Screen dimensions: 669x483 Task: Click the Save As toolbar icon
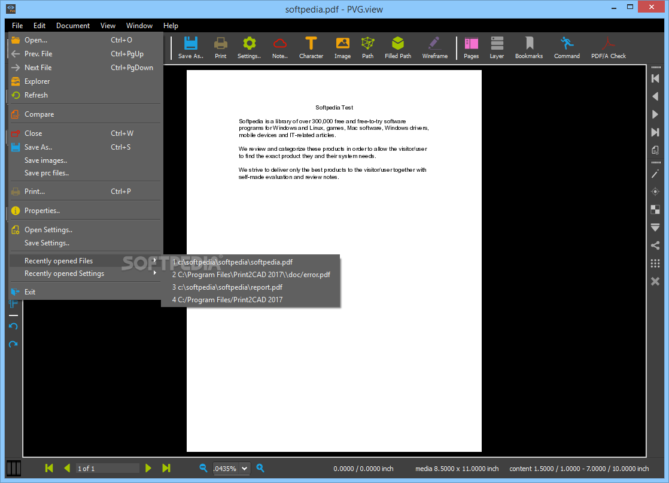pyautogui.click(x=191, y=47)
